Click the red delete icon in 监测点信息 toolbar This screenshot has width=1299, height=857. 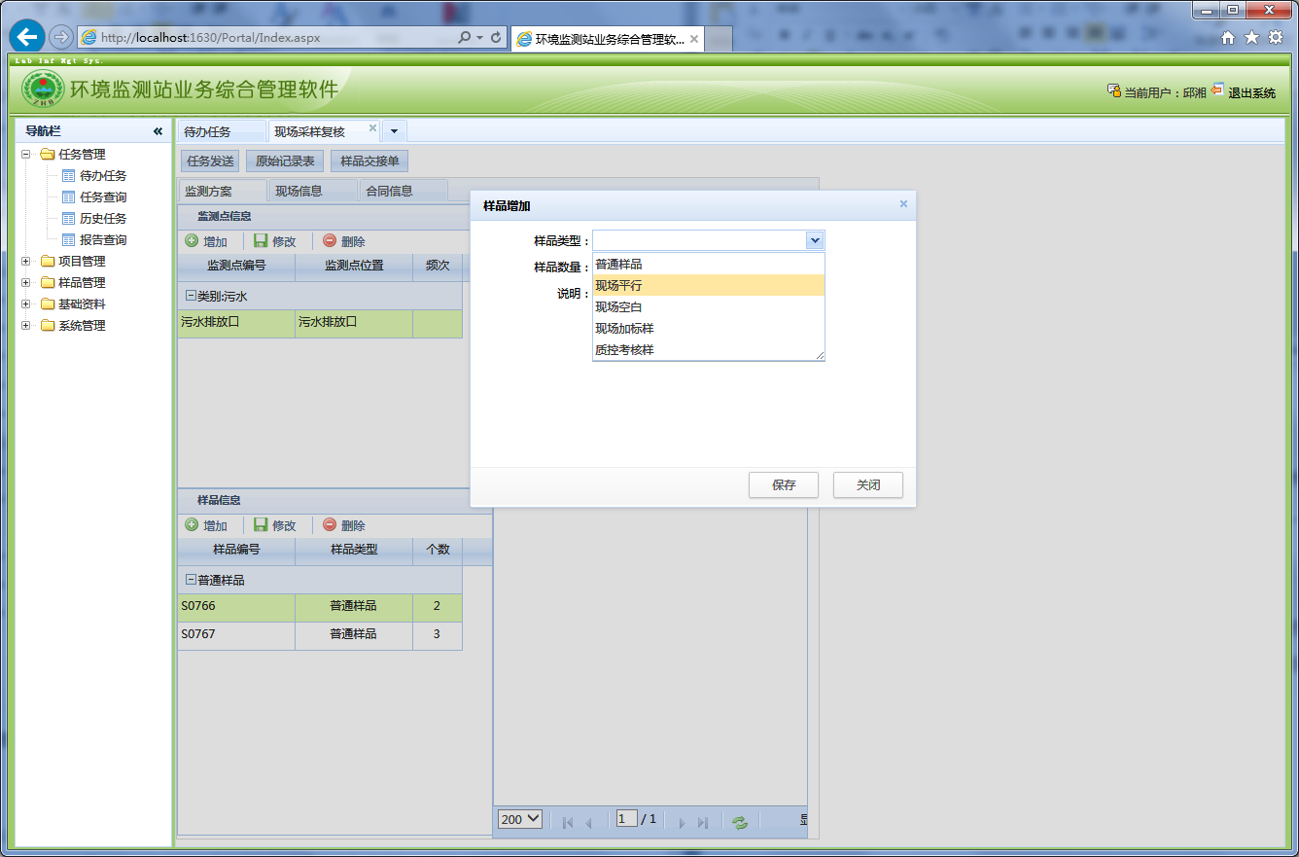click(330, 241)
